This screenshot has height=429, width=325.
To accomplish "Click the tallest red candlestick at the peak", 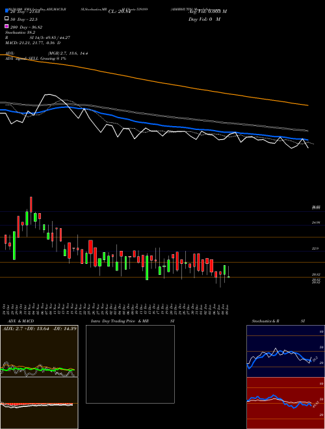I will pos(31,204).
